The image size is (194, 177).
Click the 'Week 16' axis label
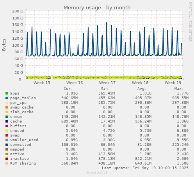point(75,83)
